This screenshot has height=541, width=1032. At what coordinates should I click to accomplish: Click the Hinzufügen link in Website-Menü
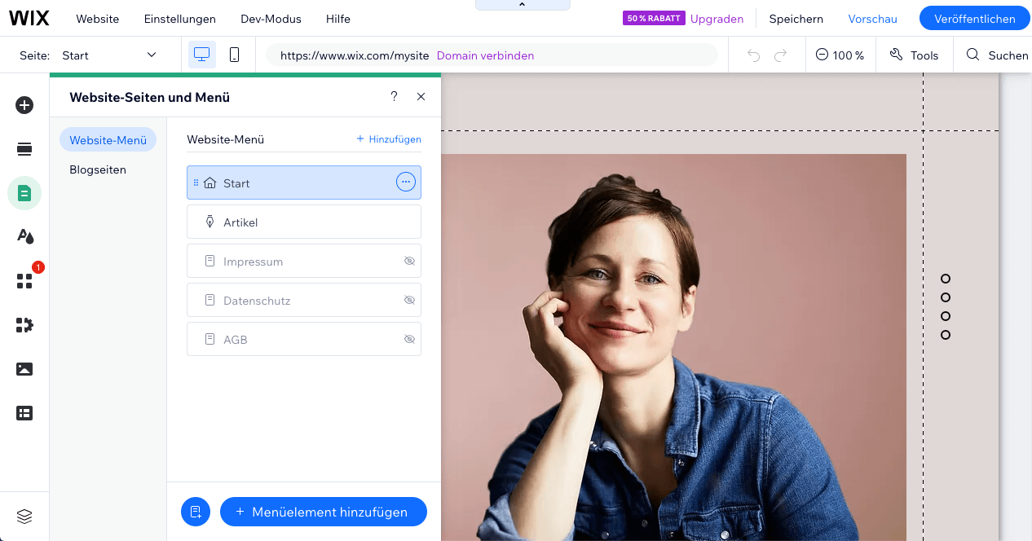pyautogui.click(x=389, y=139)
